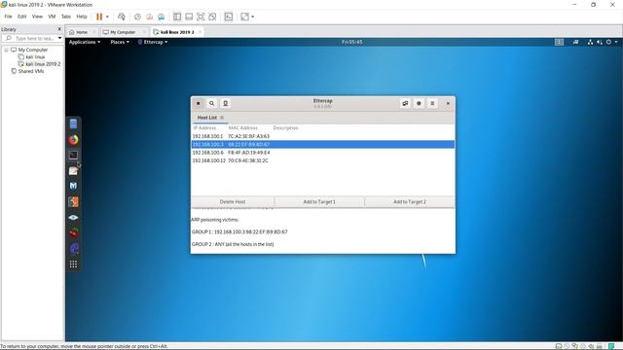This screenshot has height=350, width=623.
Task: Click the scan for hosts magnifier icon
Action: tap(212, 103)
